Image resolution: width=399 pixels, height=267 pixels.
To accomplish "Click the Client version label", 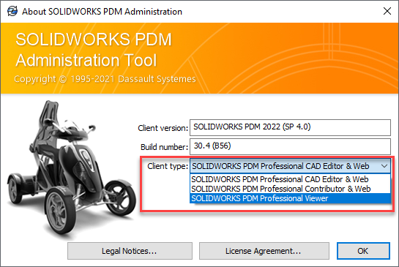I will 163,128.
